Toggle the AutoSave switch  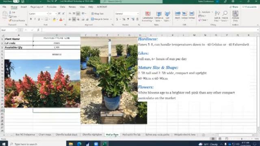point(16,1)
